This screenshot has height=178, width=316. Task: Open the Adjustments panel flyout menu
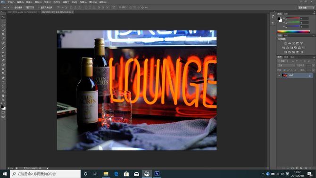(314, 35)
